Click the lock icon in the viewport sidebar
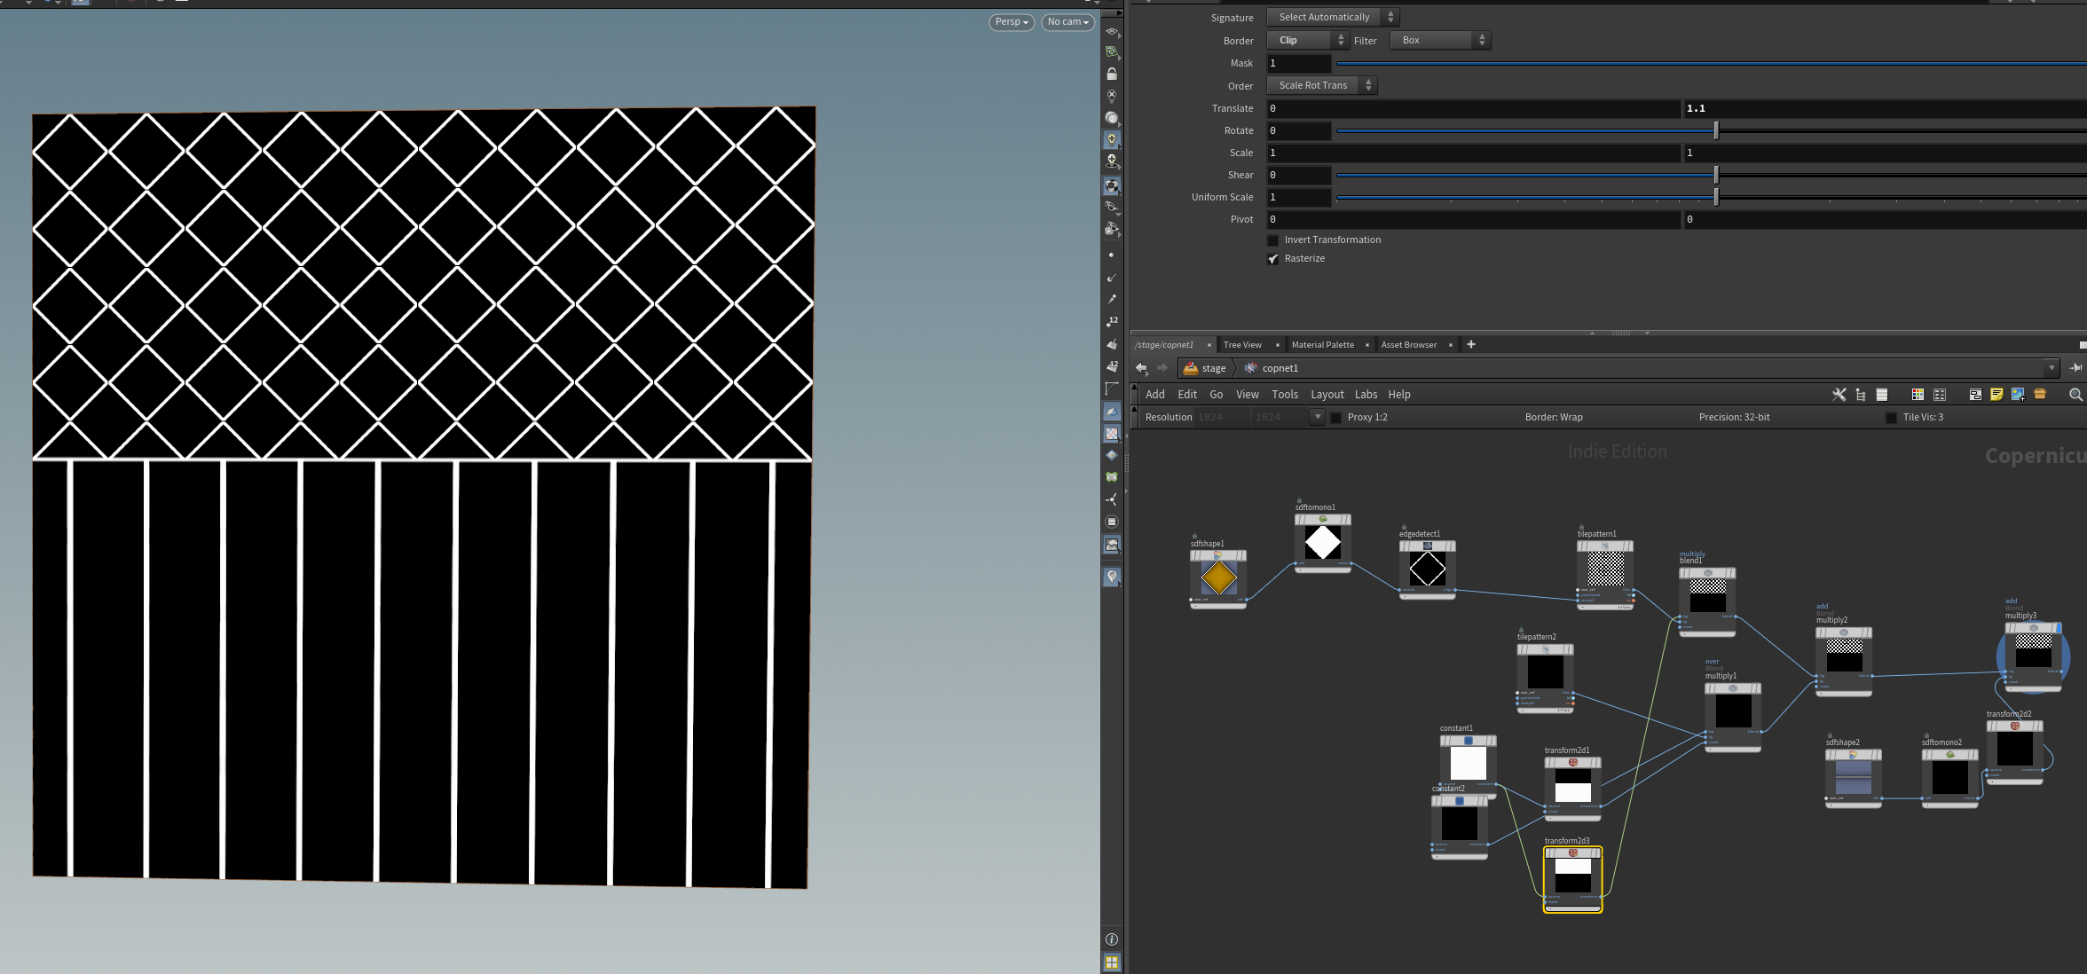Viewport: 2087px width, 974px height. pyautogui.click(x=1112, y=74)
